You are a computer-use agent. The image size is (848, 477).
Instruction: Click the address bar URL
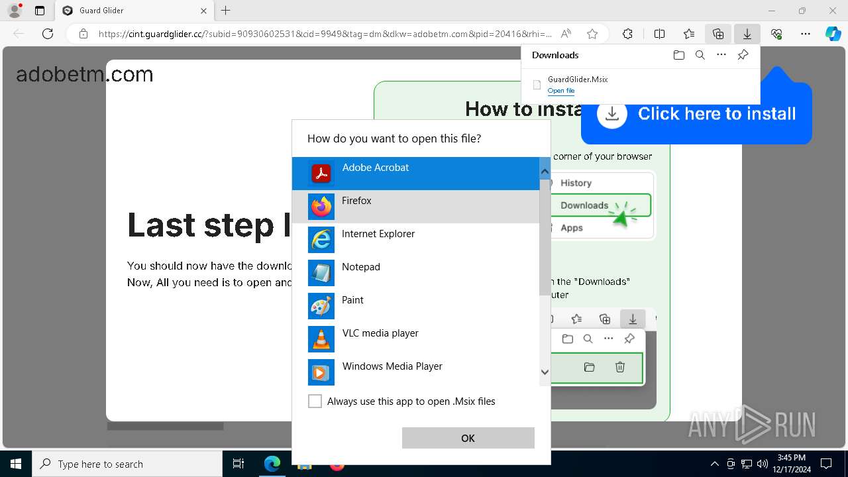(325, 34)
